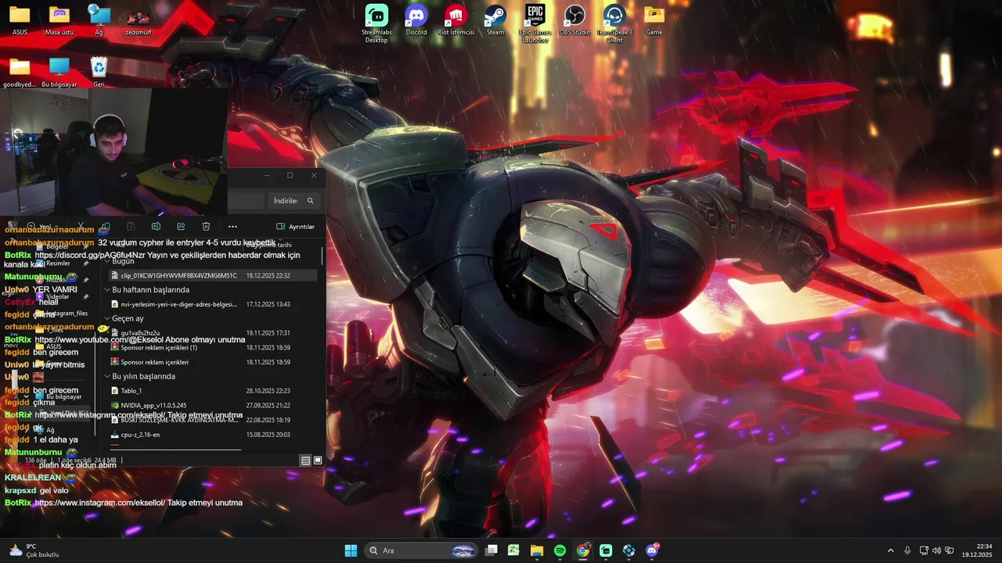The image size is (1002, 563).
Task: Collapse the Geçen ay group
Action: 107,319
